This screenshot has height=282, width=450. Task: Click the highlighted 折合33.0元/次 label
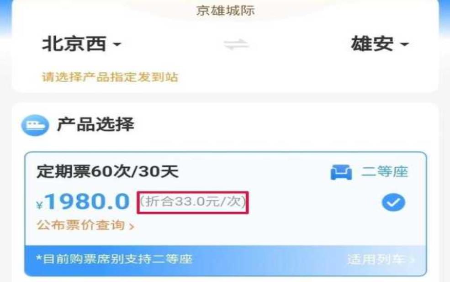(193, 202)
